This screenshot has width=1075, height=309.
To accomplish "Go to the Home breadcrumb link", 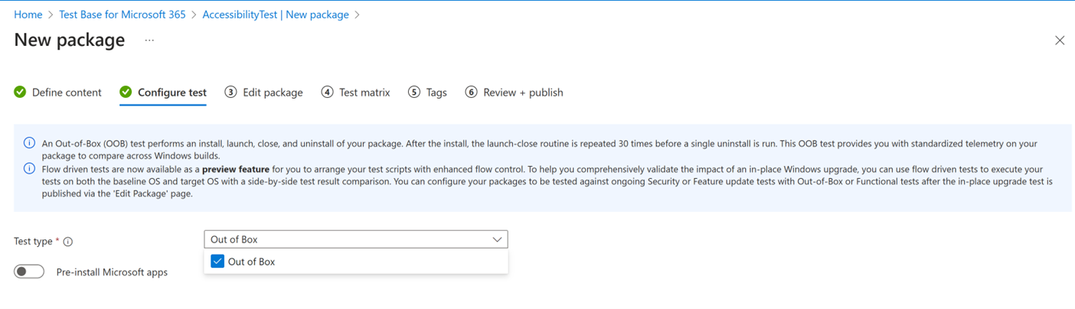I will tap(28, 15).
